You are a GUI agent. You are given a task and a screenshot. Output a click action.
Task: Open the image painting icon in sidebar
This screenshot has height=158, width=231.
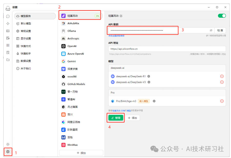pos(8,31)
